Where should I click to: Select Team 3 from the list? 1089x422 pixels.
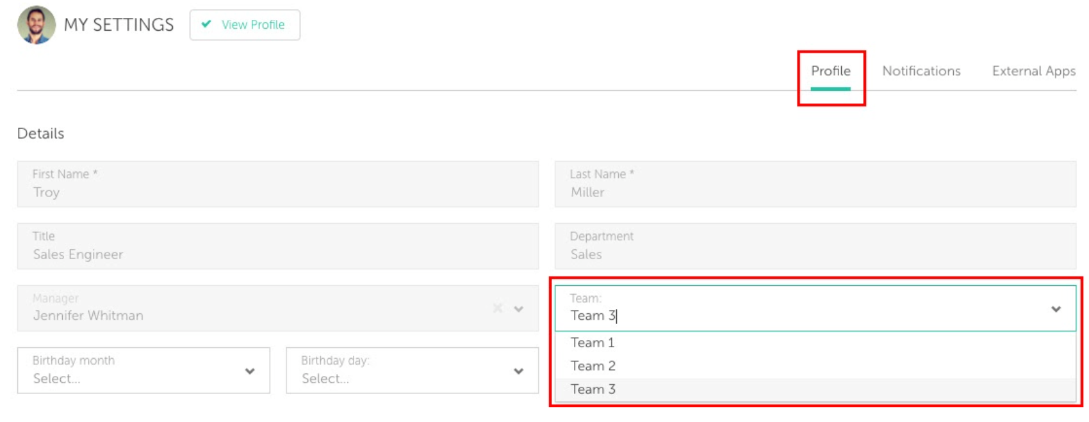[815, 389]
